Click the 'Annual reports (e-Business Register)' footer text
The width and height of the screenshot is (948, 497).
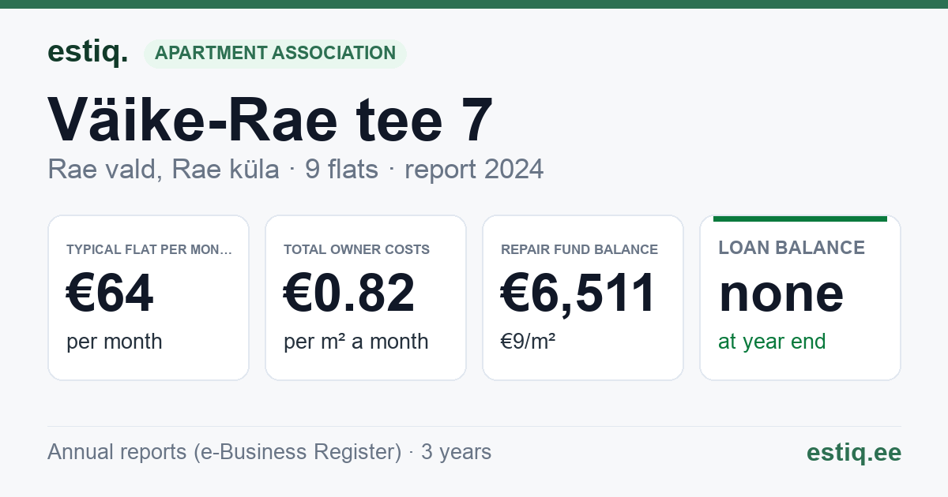[224, 452]
